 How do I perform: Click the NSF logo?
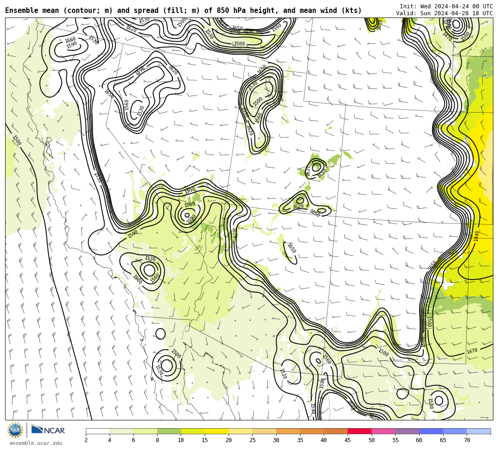tap(15, 430)
